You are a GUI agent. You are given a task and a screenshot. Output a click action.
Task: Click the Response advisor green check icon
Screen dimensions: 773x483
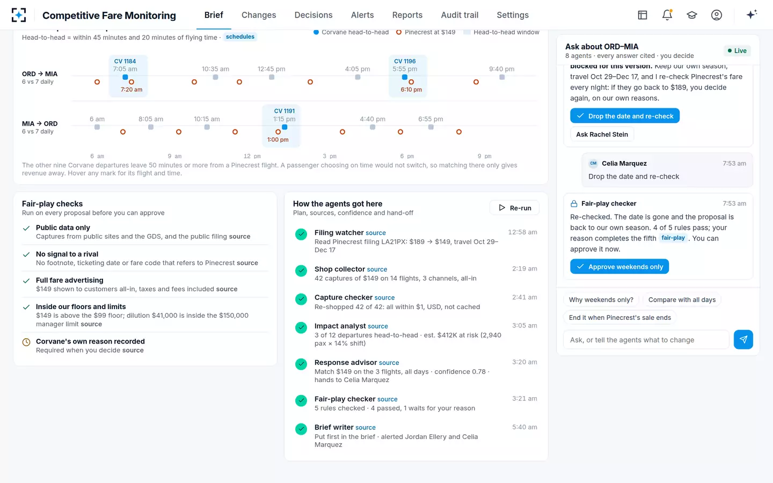(301, 364)
